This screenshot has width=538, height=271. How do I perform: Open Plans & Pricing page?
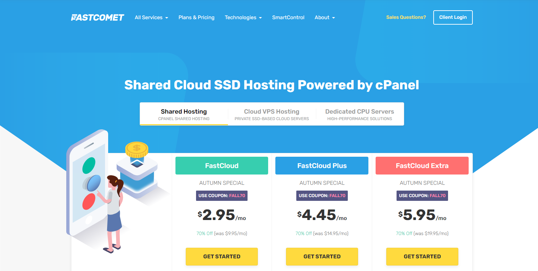[196, 17]
